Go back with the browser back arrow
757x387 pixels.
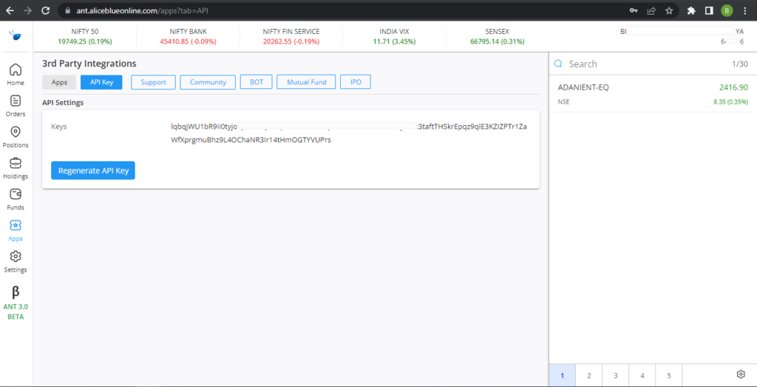pos(10,10)
